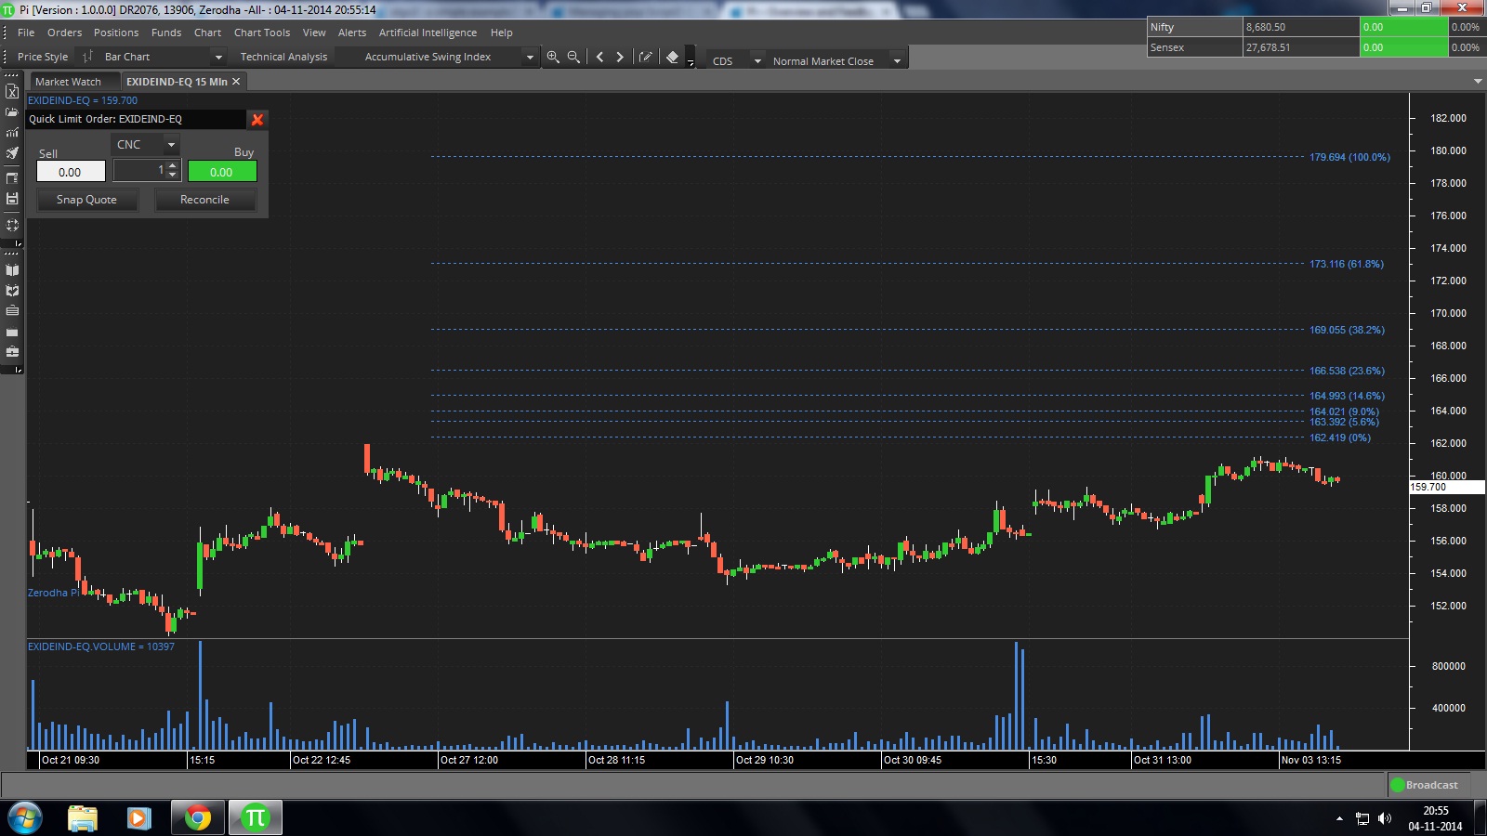1487x836 pixels.
Task: Open the Alerts menu
Action: point(352,33)
